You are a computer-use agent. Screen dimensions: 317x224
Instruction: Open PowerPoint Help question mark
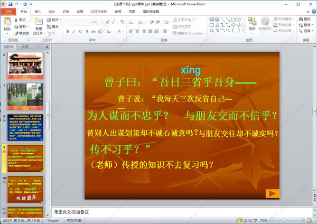[x=313, y=12]
